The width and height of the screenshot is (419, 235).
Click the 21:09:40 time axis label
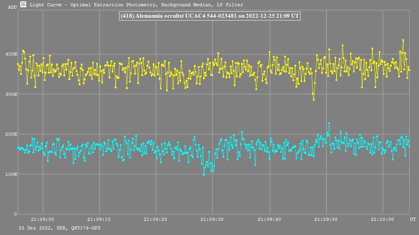coord(269,219)
